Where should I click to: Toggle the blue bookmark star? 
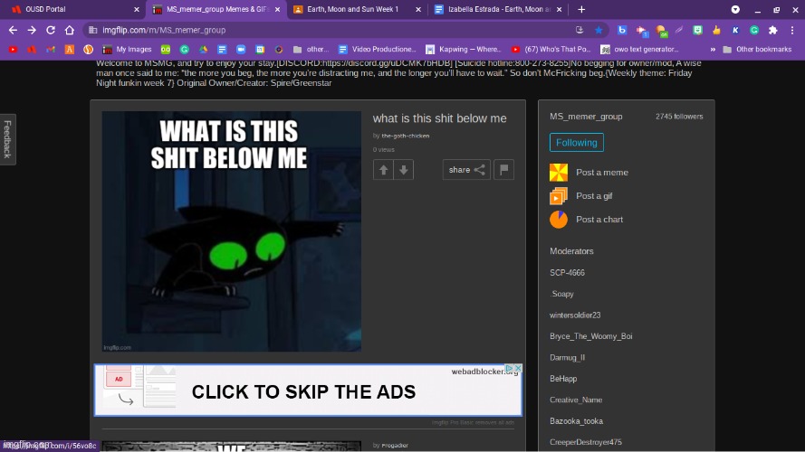[x=599, y=30]
